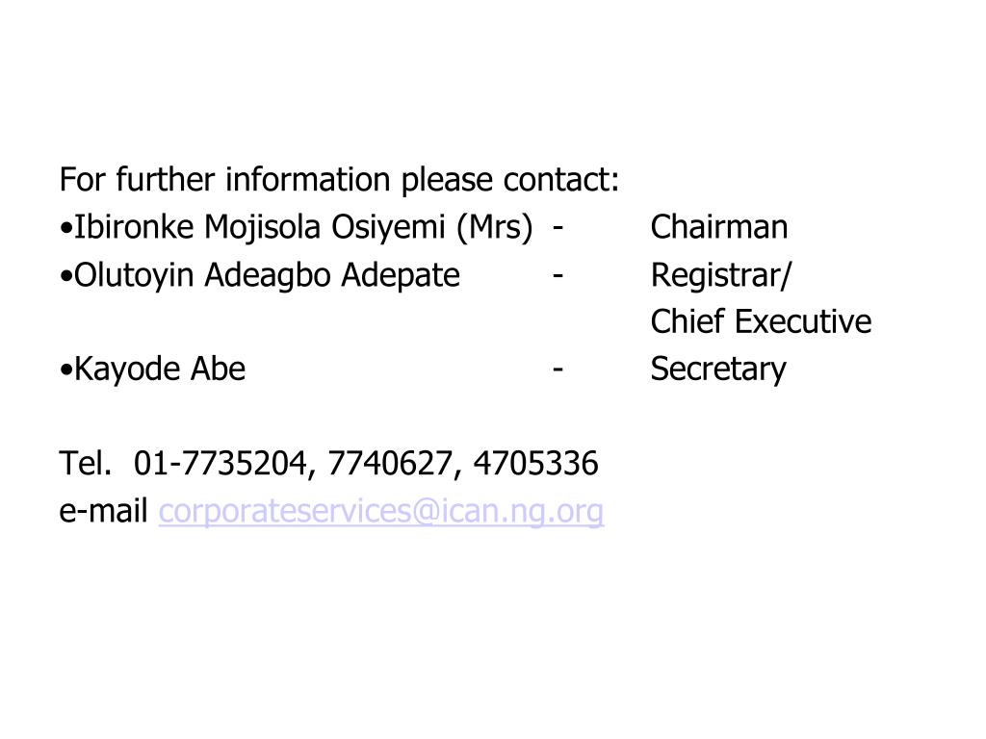The width and height of the screenshot is (986, 739).
Task: Click the e-mail label
Action: [x=103, y=511]
